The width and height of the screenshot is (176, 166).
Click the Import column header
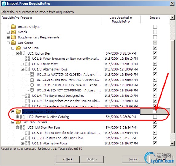155,19
